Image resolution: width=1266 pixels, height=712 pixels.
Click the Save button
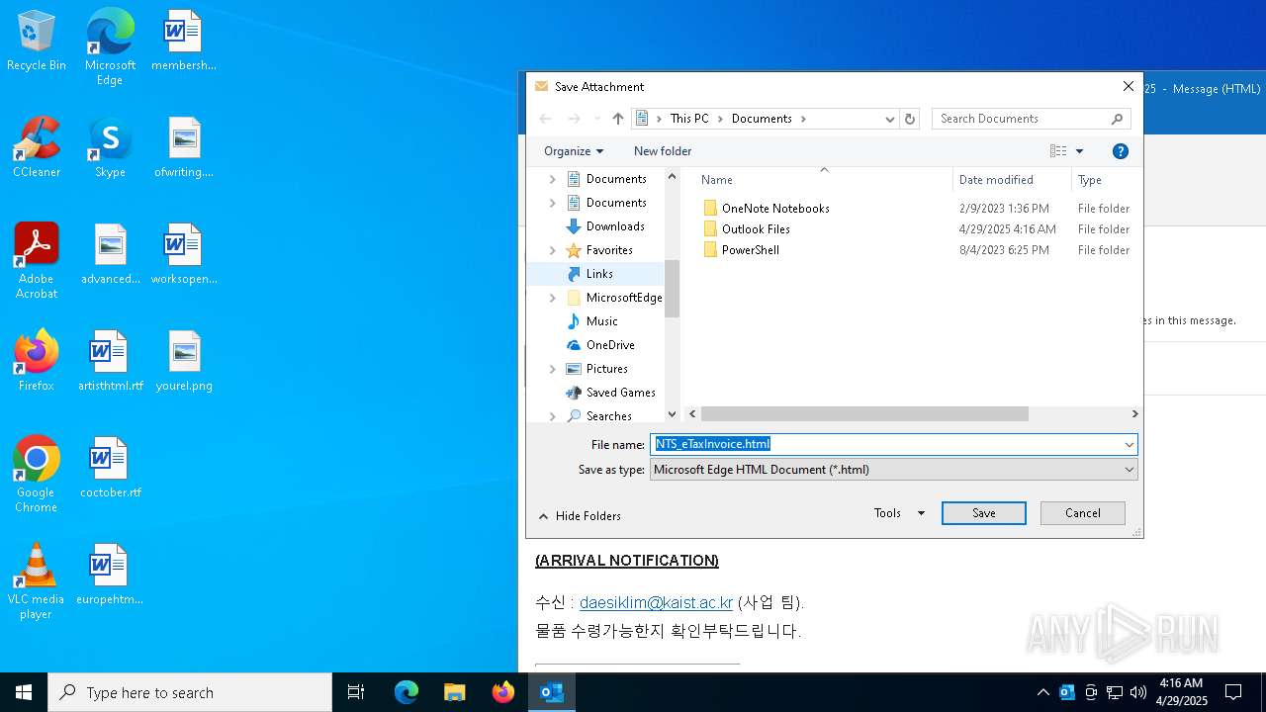[x=984, y=513]
